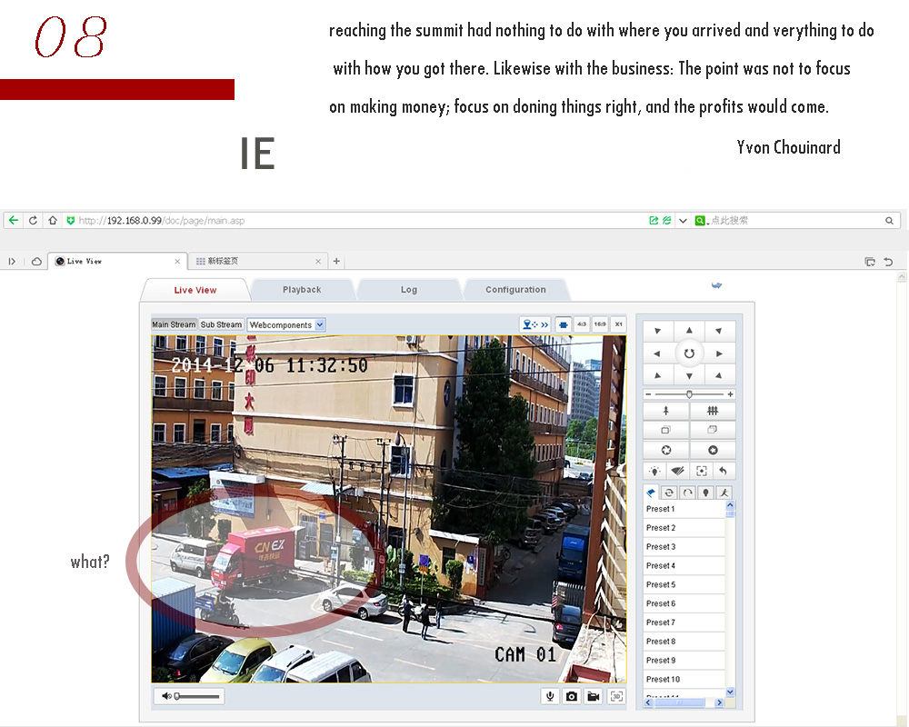Screen dimensions: 909x727
Task: Click the PTZ speed slider handle
Action: click(x=689, y=394)
